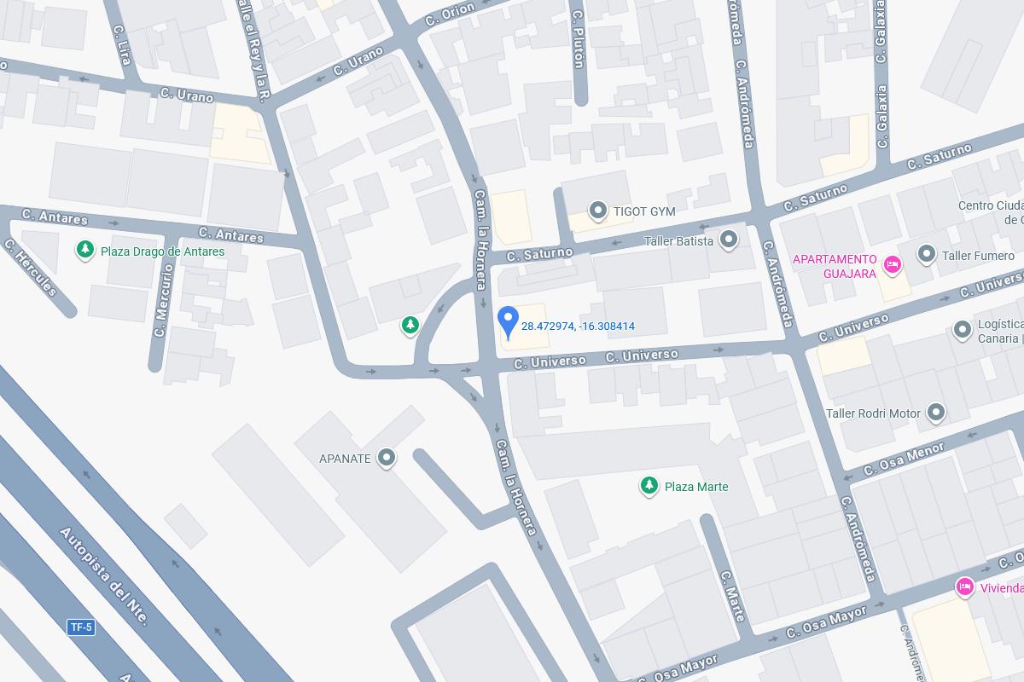
Task: Click the APARTAMENTO GUAJARA text label
Action: coord(835,266)
